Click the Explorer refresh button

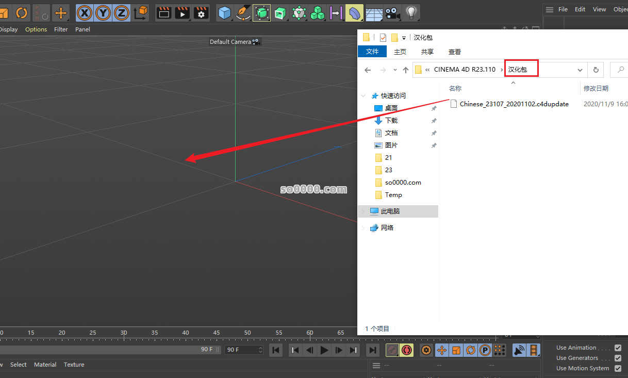[x=596, y=70]
